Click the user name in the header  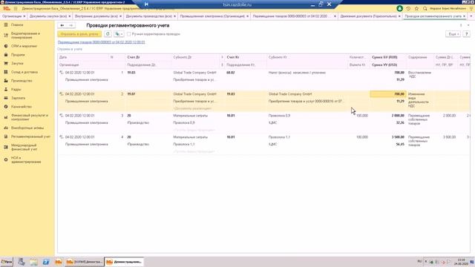coord(448,8)
